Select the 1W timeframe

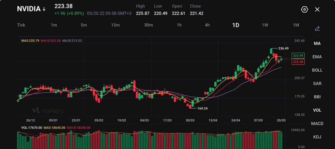click(x=265, y=25)
